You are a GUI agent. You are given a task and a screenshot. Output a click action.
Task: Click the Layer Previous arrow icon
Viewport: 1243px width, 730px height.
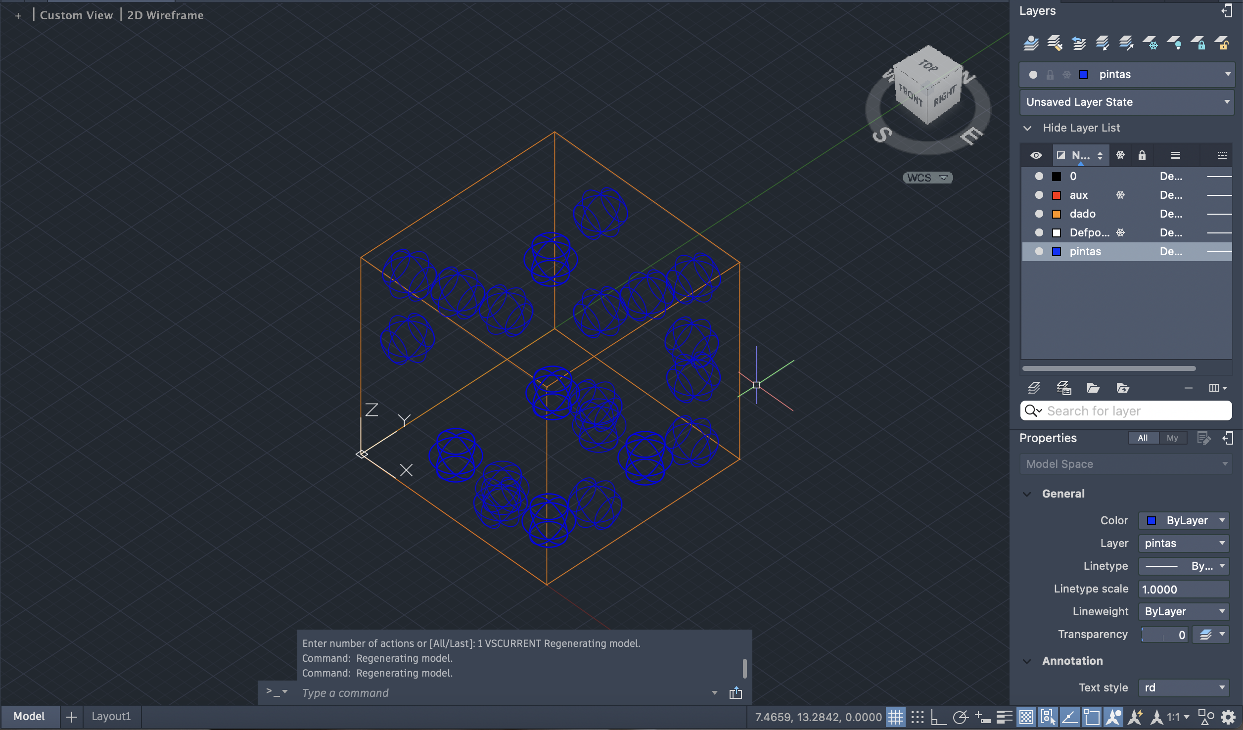[x=1079, y=44]
